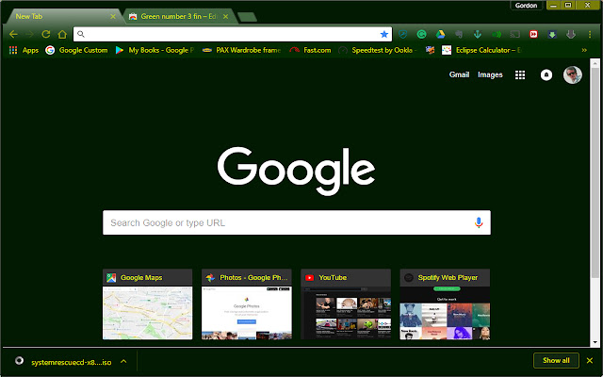
Task: Click the search icon in the address bar
Action: (81, 34)
